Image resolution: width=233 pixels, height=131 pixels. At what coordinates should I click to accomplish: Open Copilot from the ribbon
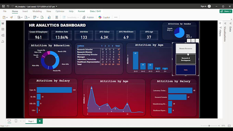[x=104, y=17]
